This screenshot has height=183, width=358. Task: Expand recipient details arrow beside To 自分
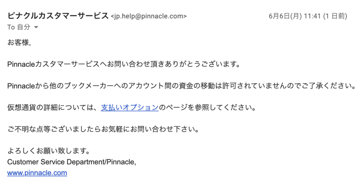36,27
